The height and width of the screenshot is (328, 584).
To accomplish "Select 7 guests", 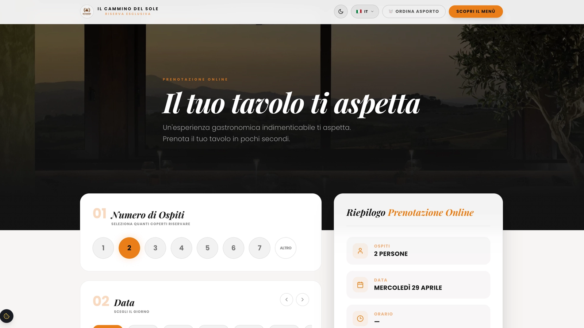I will pos(260,248).
